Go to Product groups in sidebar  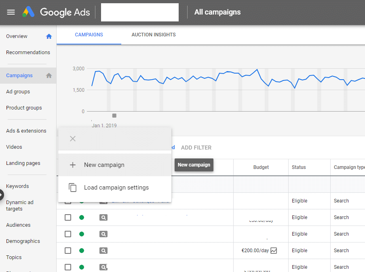pos(24,108)
